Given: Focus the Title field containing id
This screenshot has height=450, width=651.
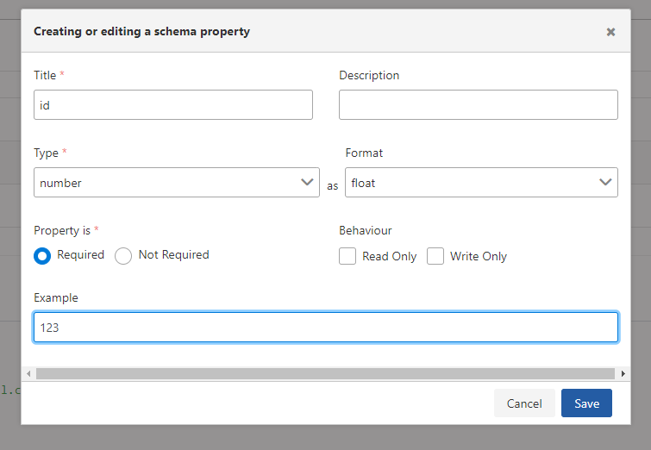Looking at the screenshot, I should (172, 105).
